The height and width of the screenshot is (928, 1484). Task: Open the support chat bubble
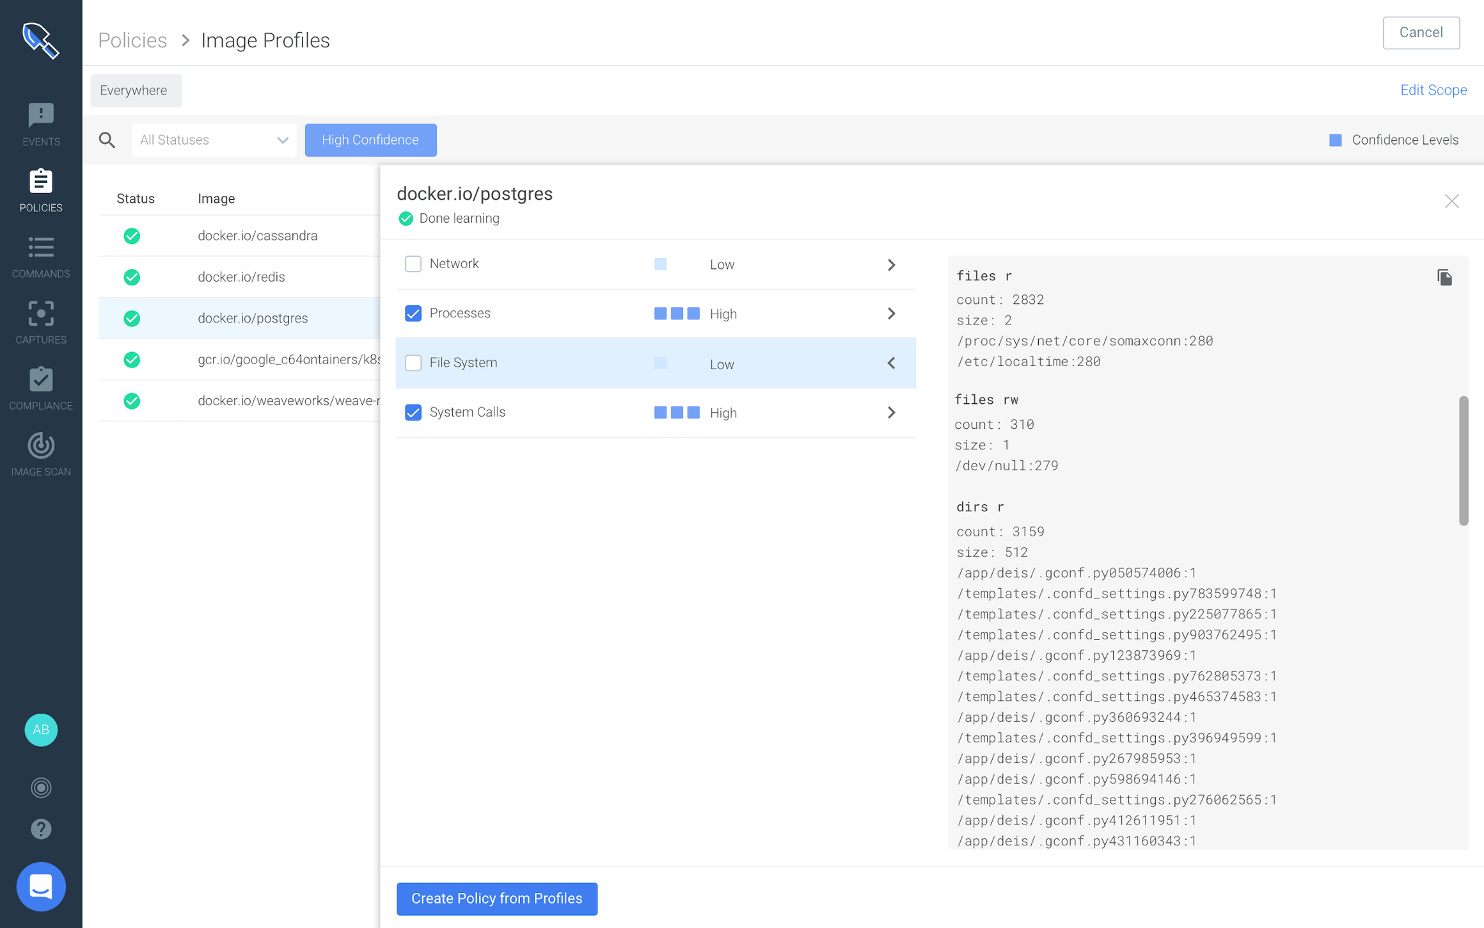click(41, 886)
